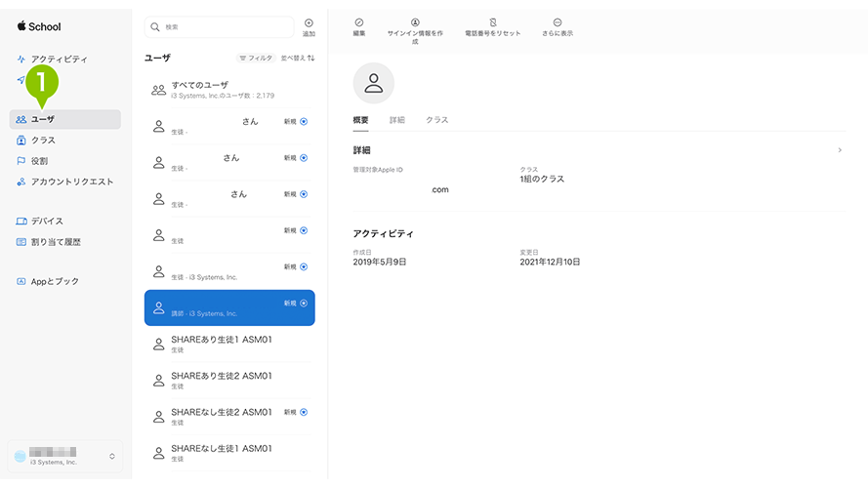Select the 生徒 - i3 Systems, Inc. user row
The height and width of the screenshot is (488, 868).
click(229, 271)
